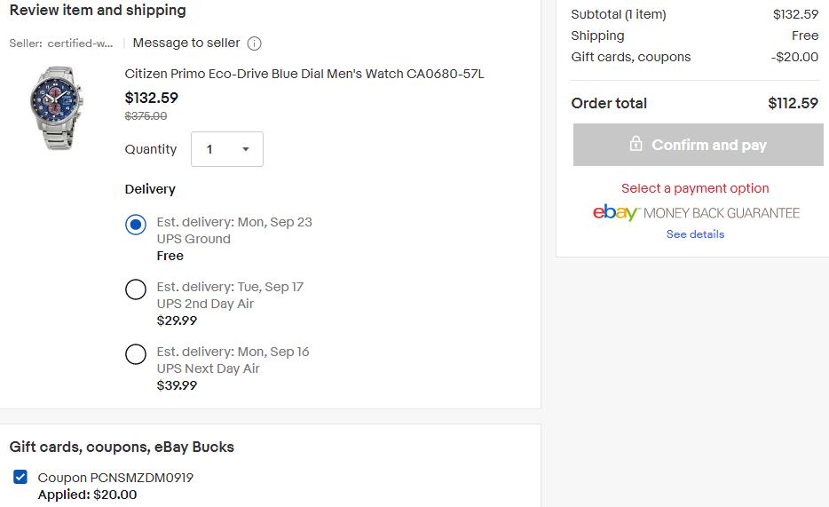Click the Citizen Primo Eco-Drive watch title

pos(304,74)
